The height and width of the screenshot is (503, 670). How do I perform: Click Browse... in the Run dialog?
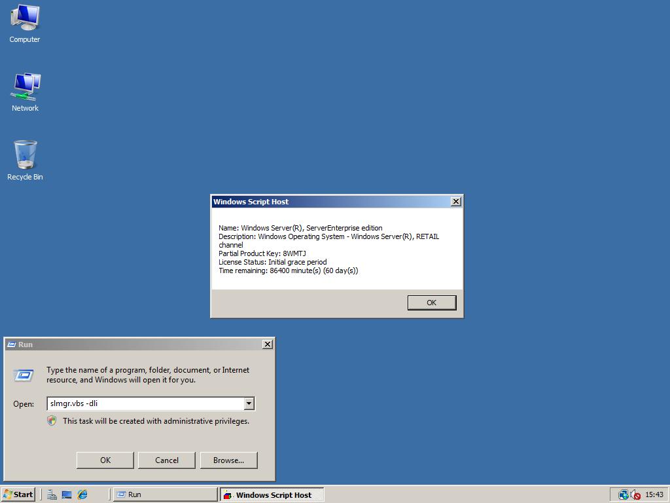click(228, 460)
